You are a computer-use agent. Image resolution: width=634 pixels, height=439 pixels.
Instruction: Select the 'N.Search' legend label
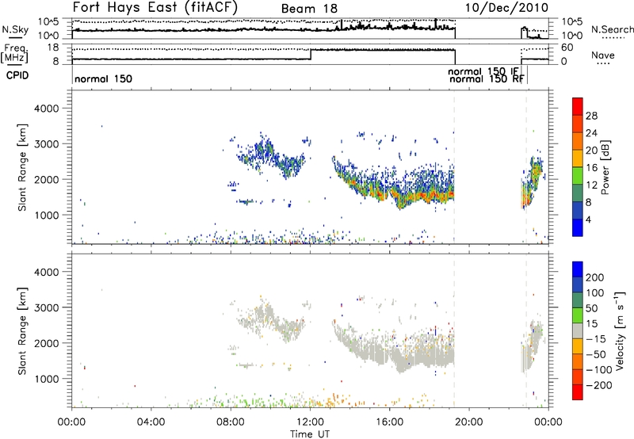612,29
